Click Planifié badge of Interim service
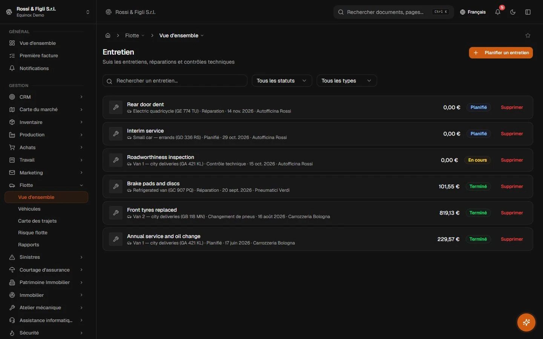543x339 pixels. [479, 134]
